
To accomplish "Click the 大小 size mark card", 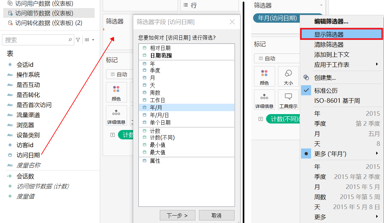I will coord(288,76).
